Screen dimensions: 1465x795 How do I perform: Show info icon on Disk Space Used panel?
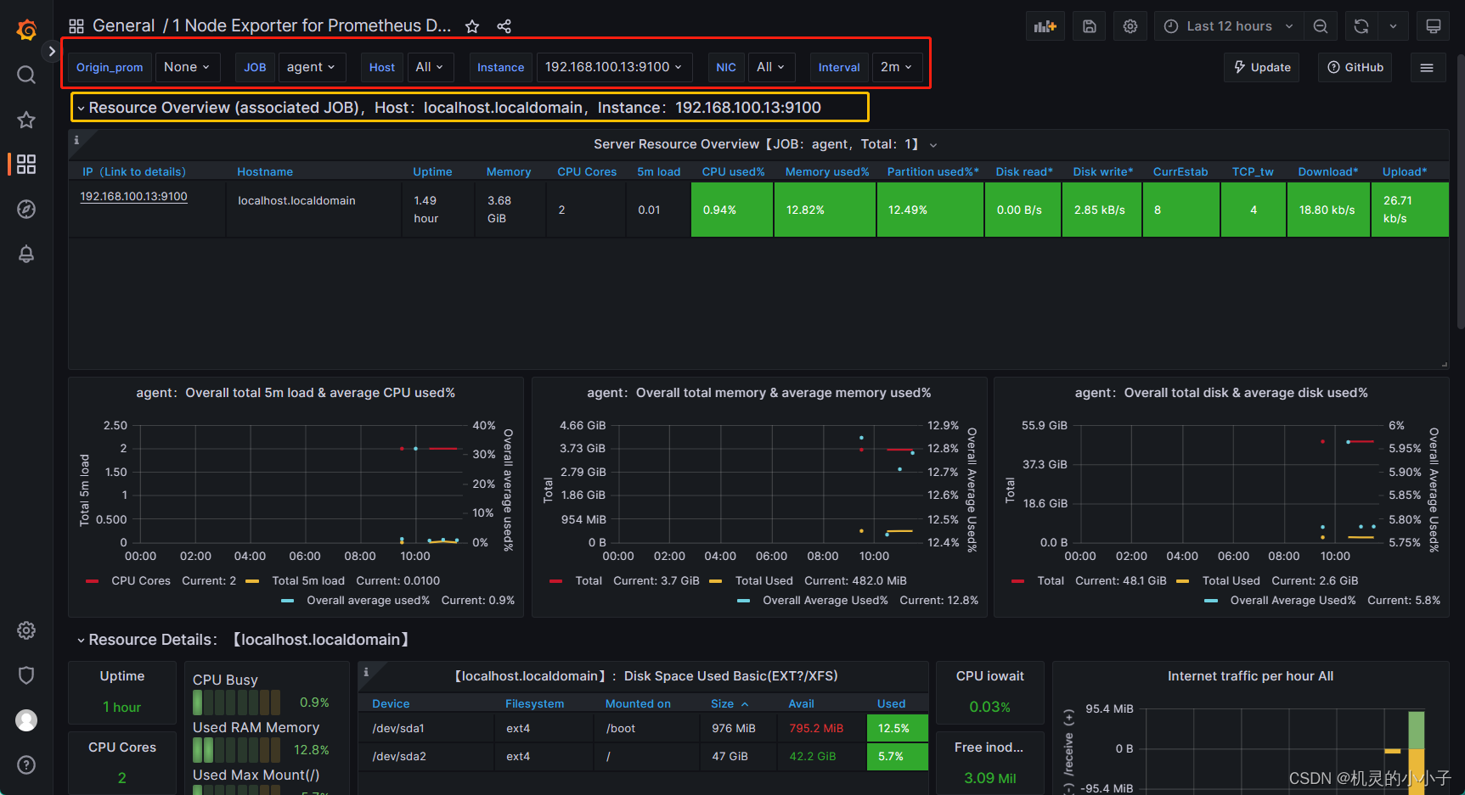coord(366,672)
